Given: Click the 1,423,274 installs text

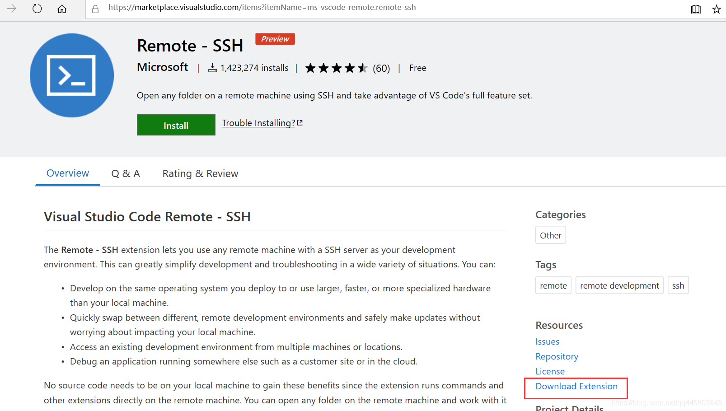Looking at the screenshot, I should (254, 68).
